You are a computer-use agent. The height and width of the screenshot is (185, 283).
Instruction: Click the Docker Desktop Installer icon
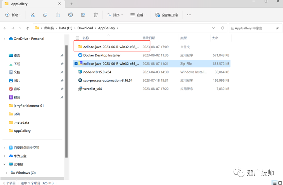point(80,55)
